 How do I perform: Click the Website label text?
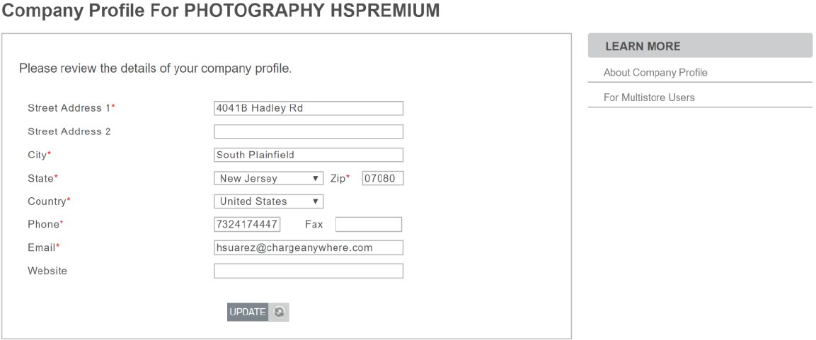click(x=47, y=271)
